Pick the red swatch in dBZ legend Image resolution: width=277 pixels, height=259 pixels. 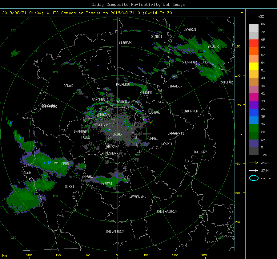click(x=254, y=43)
